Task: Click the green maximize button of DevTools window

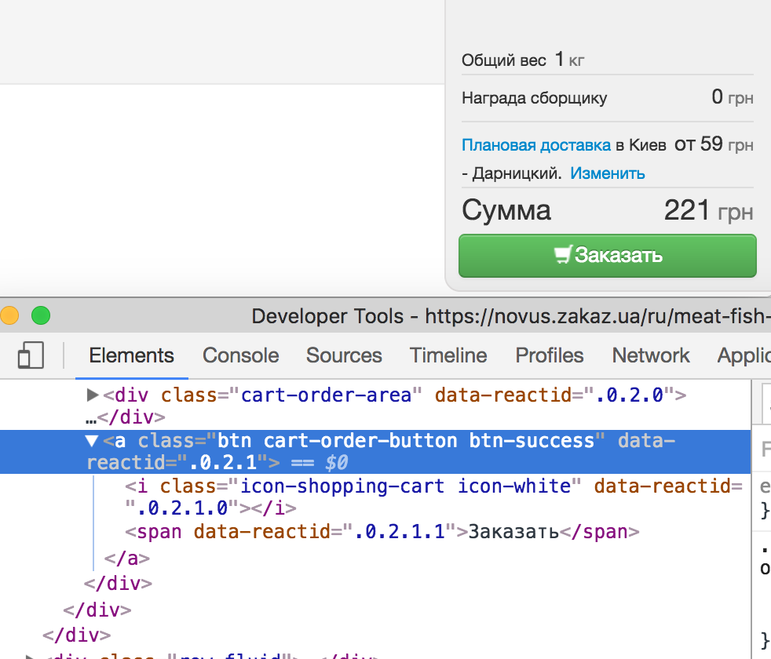Action: (x=40, y=316)
